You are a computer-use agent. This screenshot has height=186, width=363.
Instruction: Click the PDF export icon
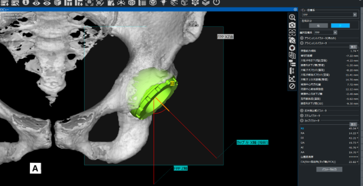point(111,2)
